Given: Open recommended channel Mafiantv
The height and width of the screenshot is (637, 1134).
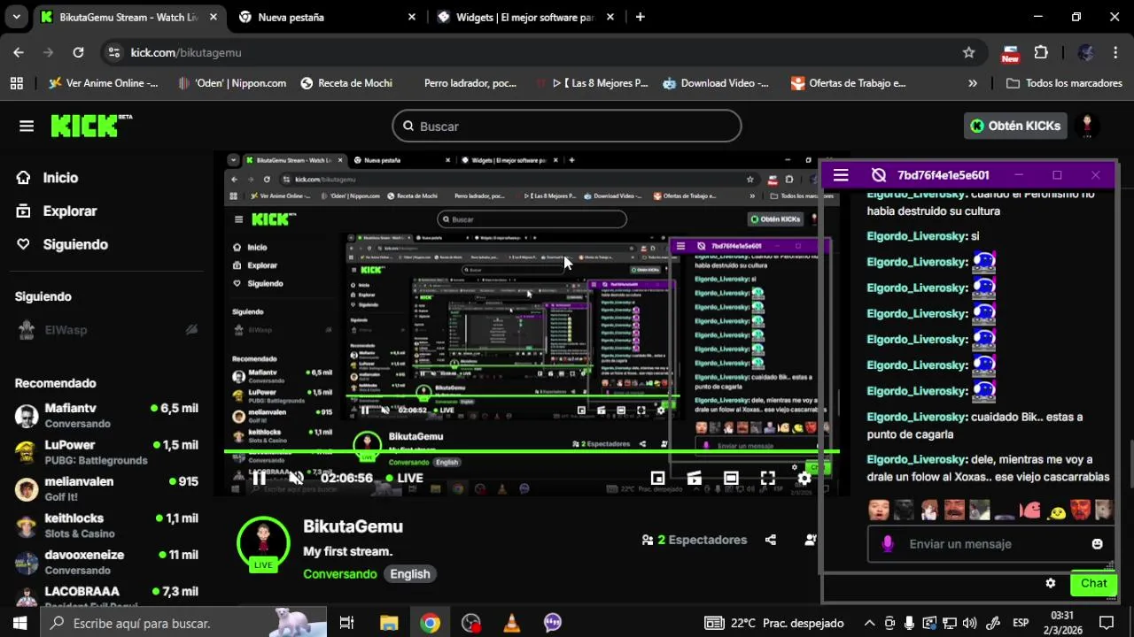Looking at the screenshot, I should [106, 415].
